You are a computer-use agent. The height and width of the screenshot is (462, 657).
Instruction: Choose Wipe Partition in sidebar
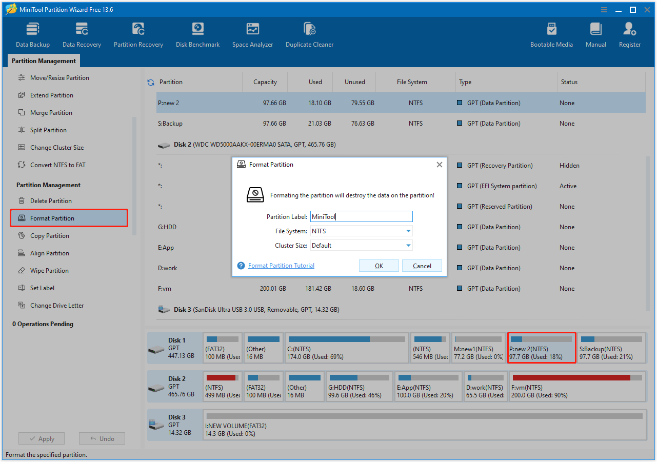click(x=49, y=271)
